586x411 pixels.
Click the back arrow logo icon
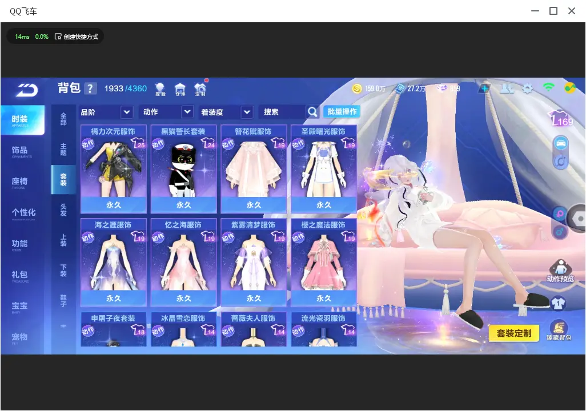(26, 90)
